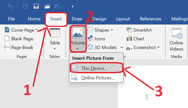Insert a Chart from ribbon
The height and width of the screenshot is (108, 188).
pyautogui.click(x=135, y=39)
